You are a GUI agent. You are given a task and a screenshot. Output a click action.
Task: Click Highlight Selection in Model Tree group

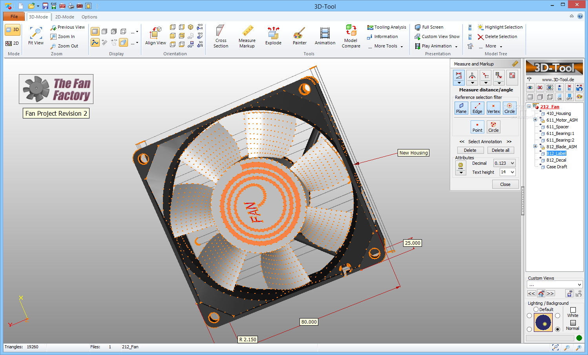[500, 27]
